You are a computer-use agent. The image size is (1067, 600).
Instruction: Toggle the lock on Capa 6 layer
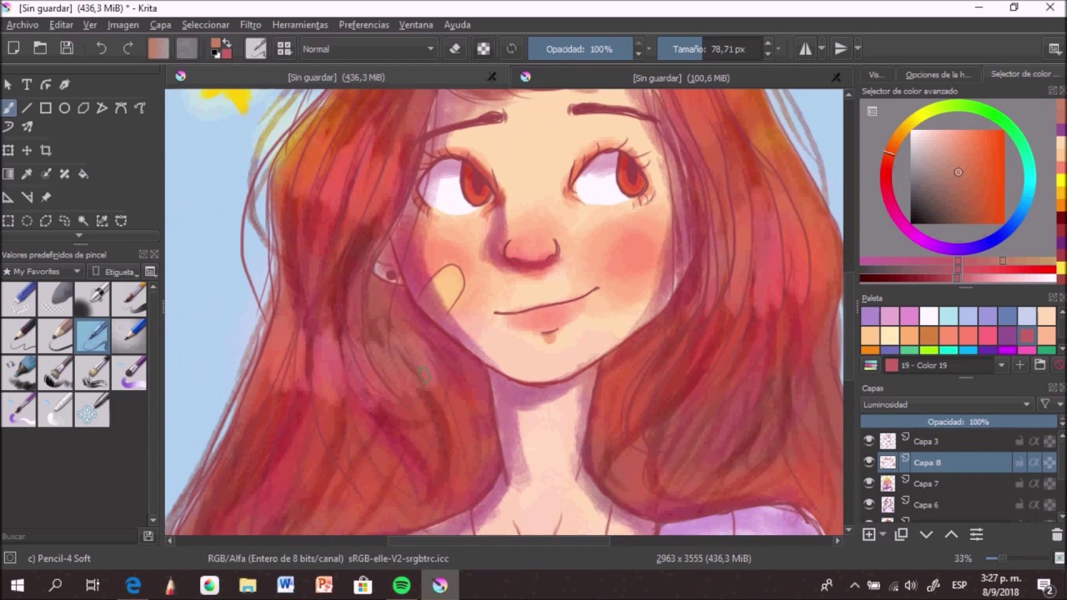[x=1019, y=505]
